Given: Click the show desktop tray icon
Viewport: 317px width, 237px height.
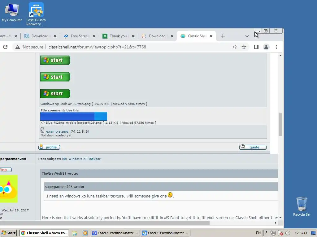Looking at the screenshot, I should [314, 233].
